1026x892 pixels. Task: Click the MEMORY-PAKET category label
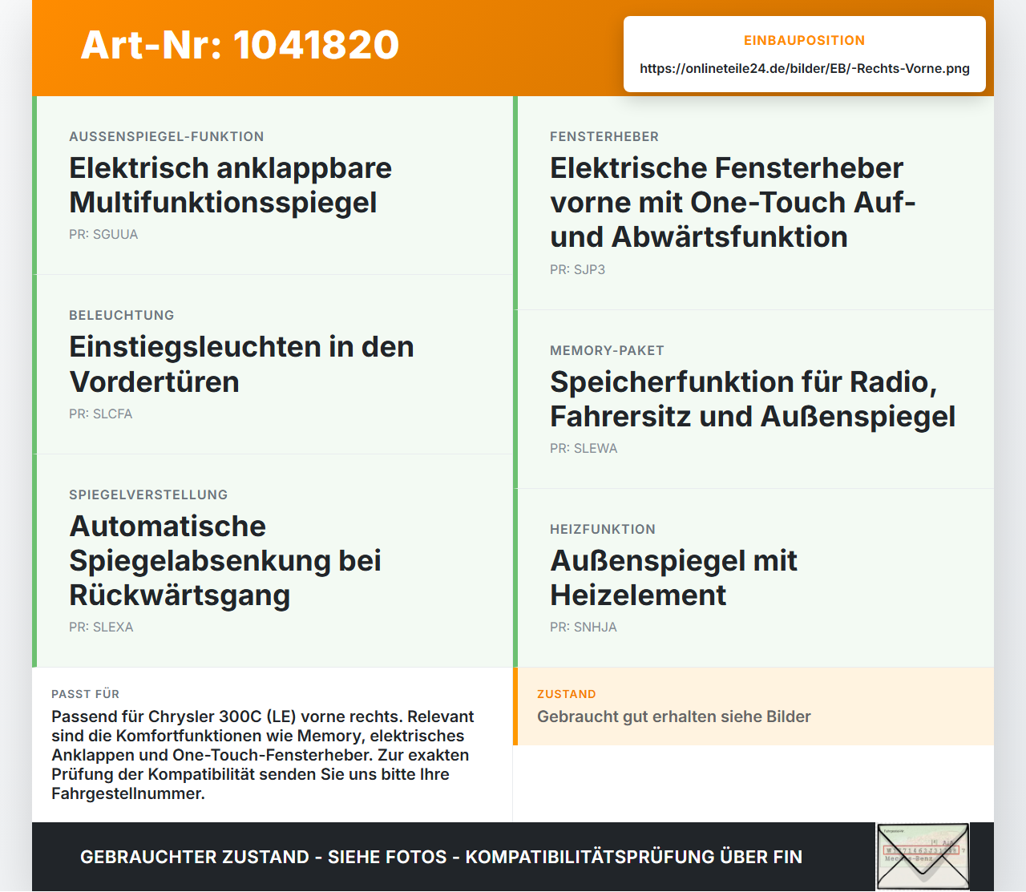tap(607, 350)
